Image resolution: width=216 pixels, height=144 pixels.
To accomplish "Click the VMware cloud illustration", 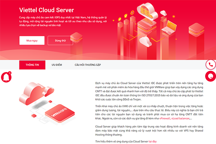I will (x=47, y=103).
